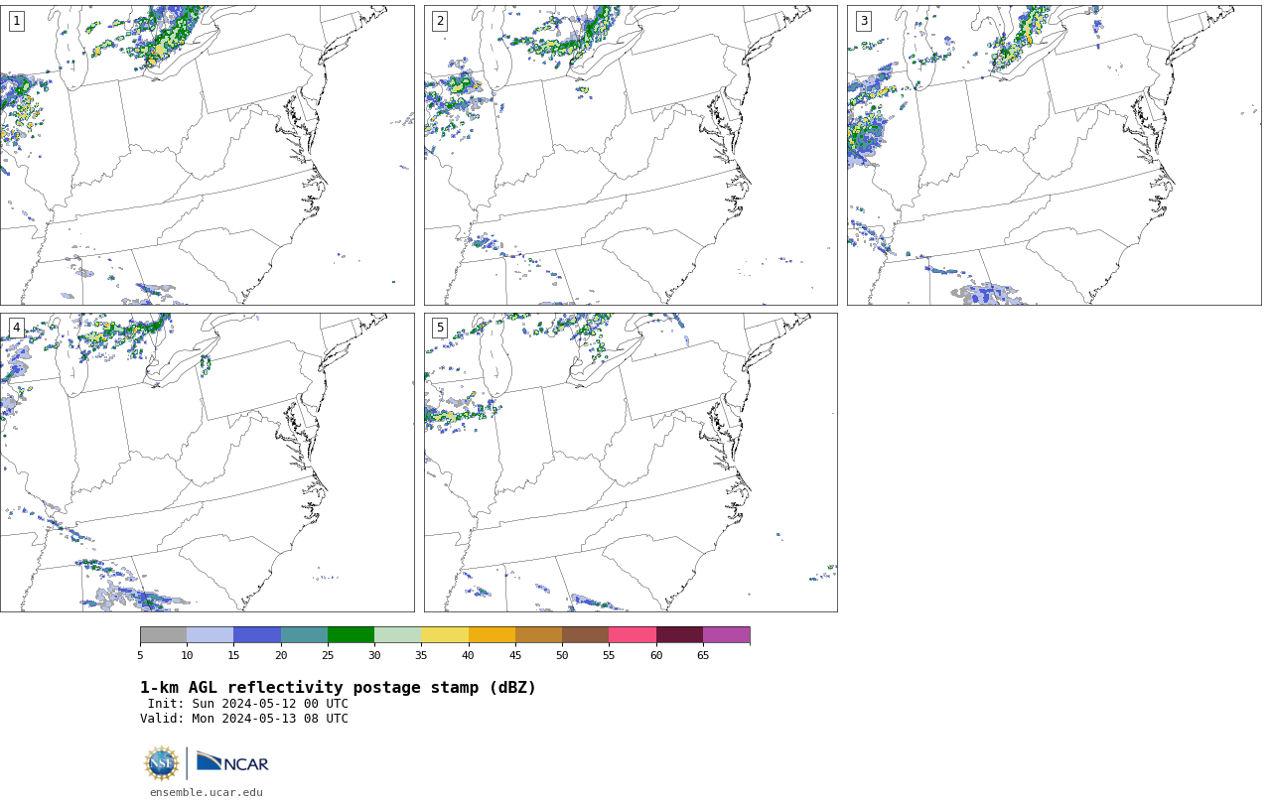Open ensemble member 5 reflectivity map
This screenshot has width=1271, height=803.
click(631, 463)
